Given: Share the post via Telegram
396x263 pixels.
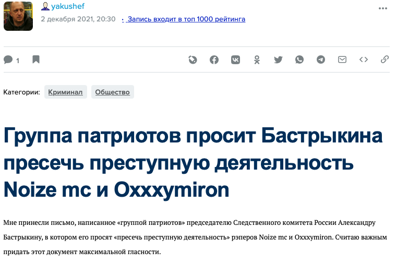Looking at the screenshot, I should (x=321, y=59).
